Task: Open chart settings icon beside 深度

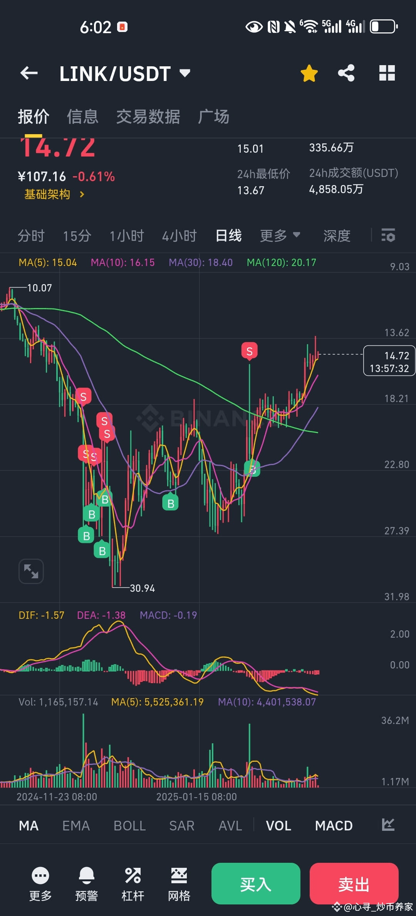Action: 388,235
